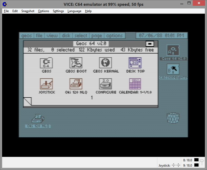
Task: Select the GEOS BOOT boot icon
Action: click(x=76, y=63)
